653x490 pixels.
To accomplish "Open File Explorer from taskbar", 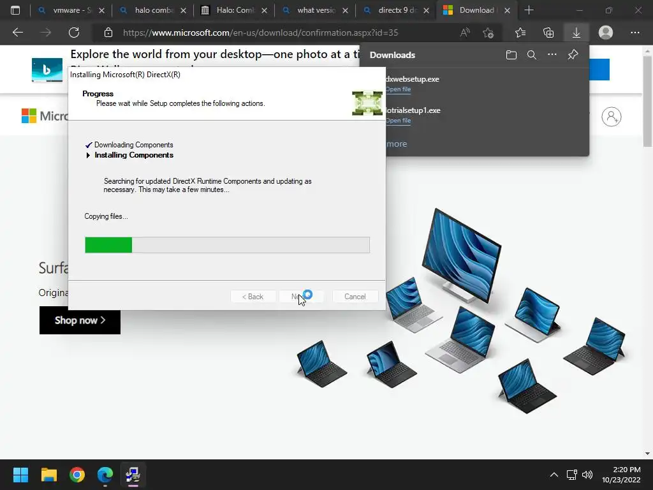I will click(x=48, y=475).
